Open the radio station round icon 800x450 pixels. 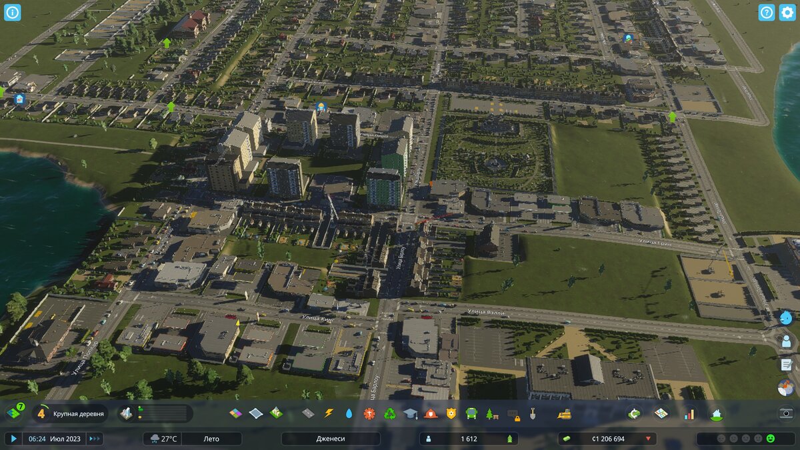coord(786,387)
